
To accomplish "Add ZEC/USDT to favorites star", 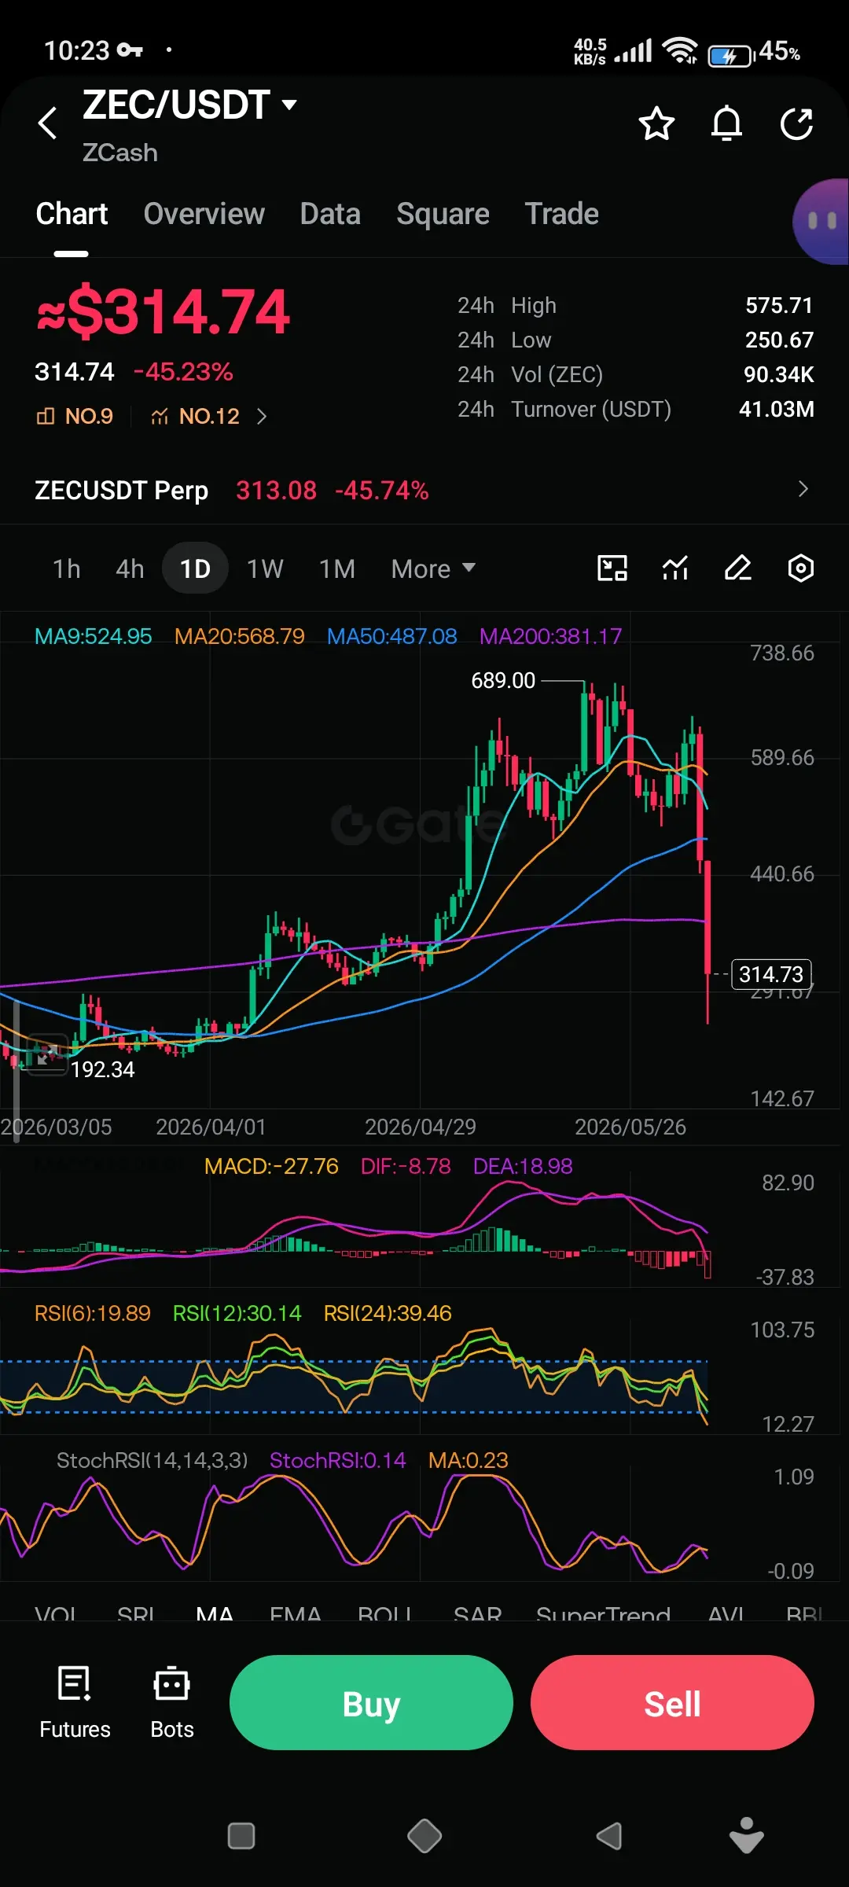I will pyautogui.click(x=656, y=123).
